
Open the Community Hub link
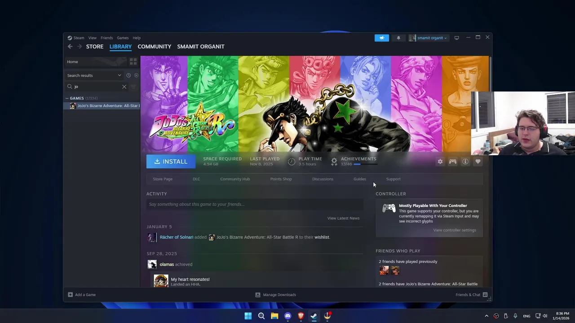(235, 179)
